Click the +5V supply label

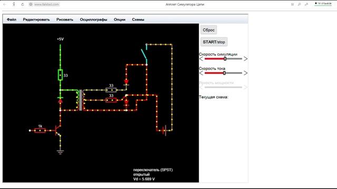61,39
